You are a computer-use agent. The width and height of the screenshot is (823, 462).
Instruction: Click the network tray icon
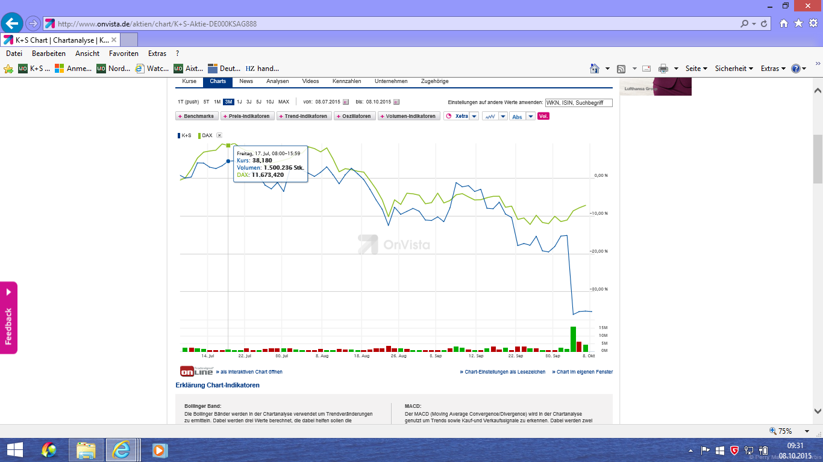tap(749, 450)
